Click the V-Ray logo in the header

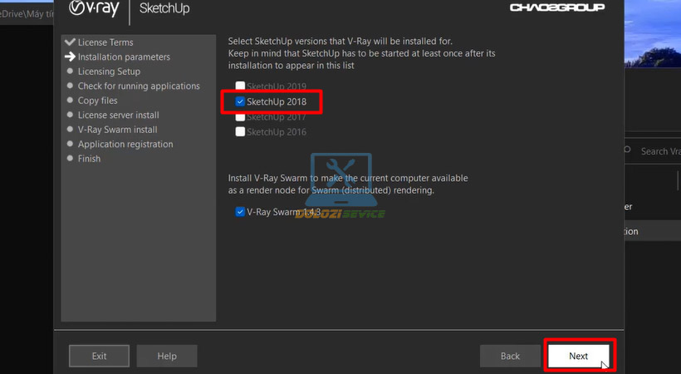tap(94, 8)
